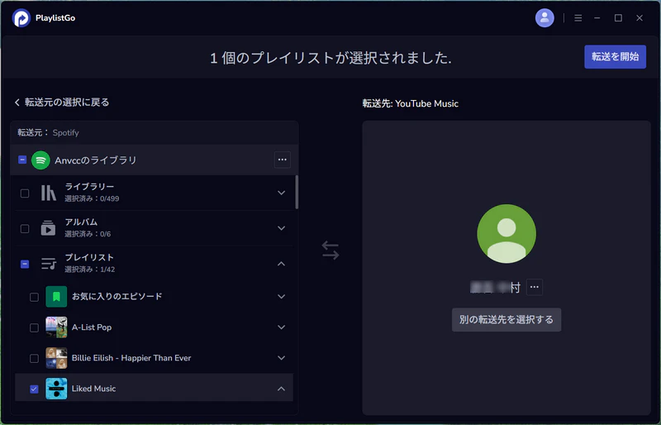The width and height of the screenshot is (661, 425).
Task: Minimize the PlaylistGo window
Action: (597, 18)
